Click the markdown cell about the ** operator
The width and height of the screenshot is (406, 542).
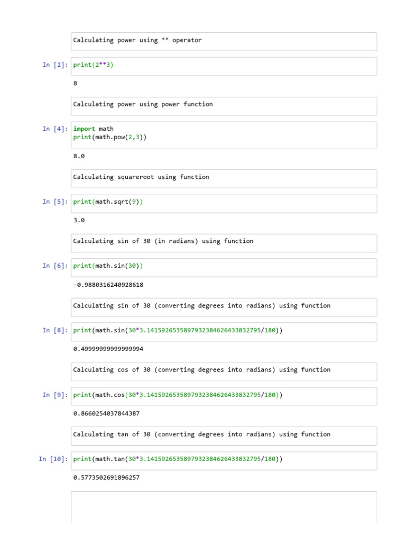pos(224,41)
